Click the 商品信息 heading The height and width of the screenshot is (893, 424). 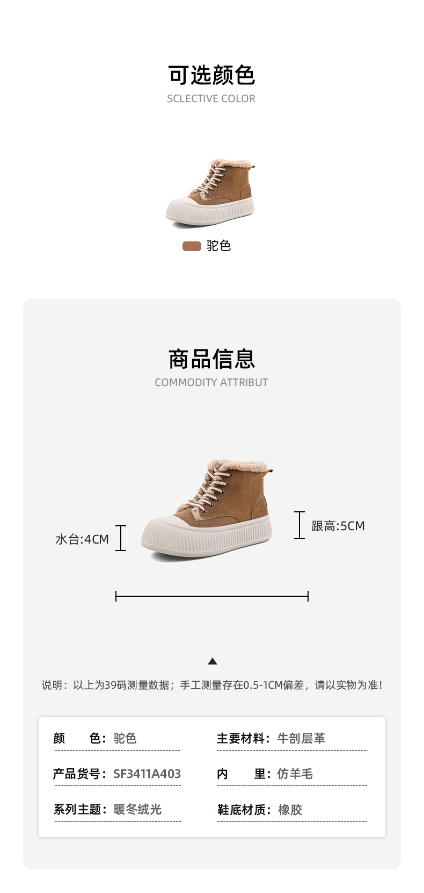coord(211,359)
